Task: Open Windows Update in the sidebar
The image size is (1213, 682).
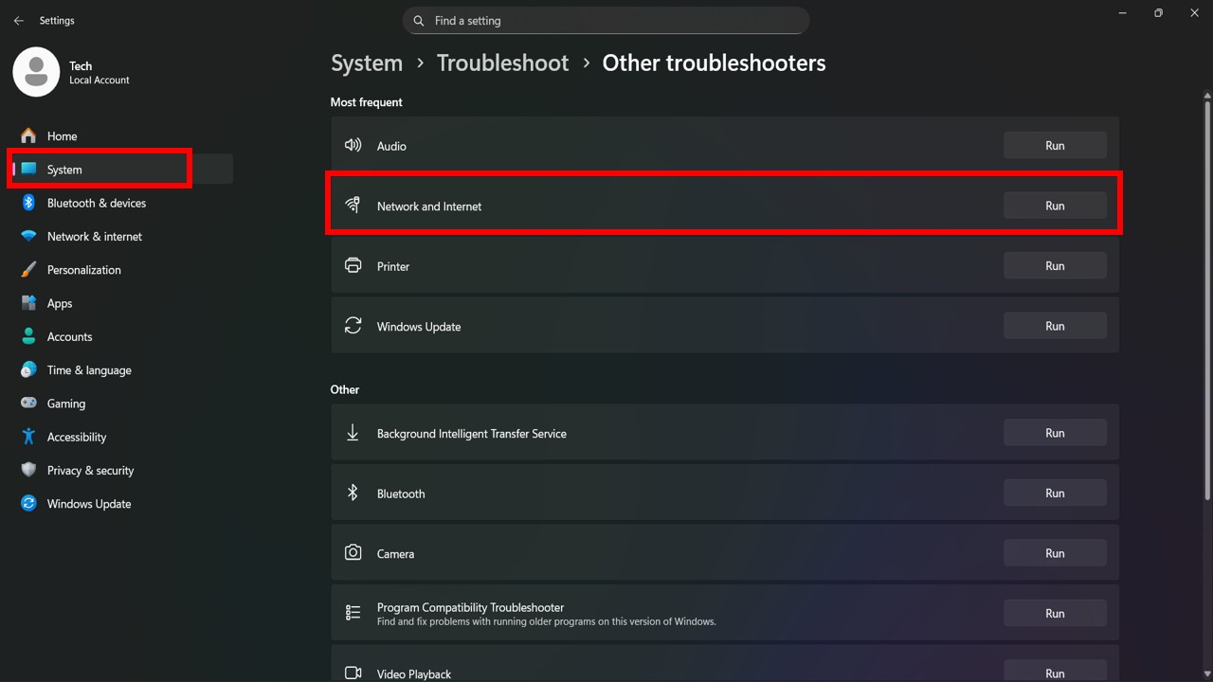Action: pyautogui.click(x=88, y=504)
